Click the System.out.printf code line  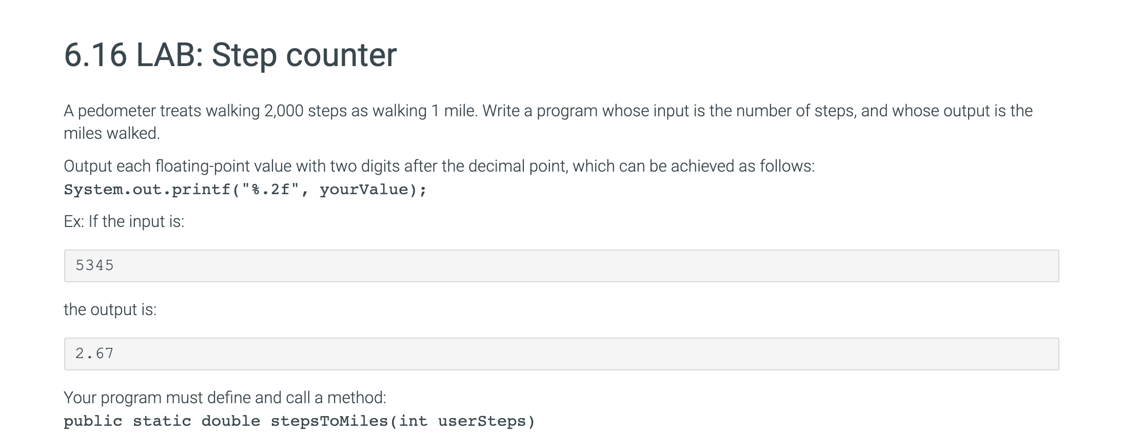coord(245,190)
